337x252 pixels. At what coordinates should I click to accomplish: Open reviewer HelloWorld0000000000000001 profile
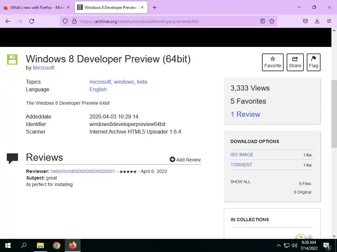[83, 171]
